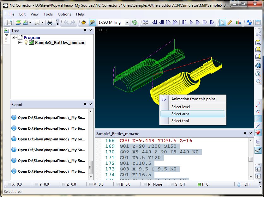Pause the toolpath animation
Screen dimensions: 264x197
[184, 22]
